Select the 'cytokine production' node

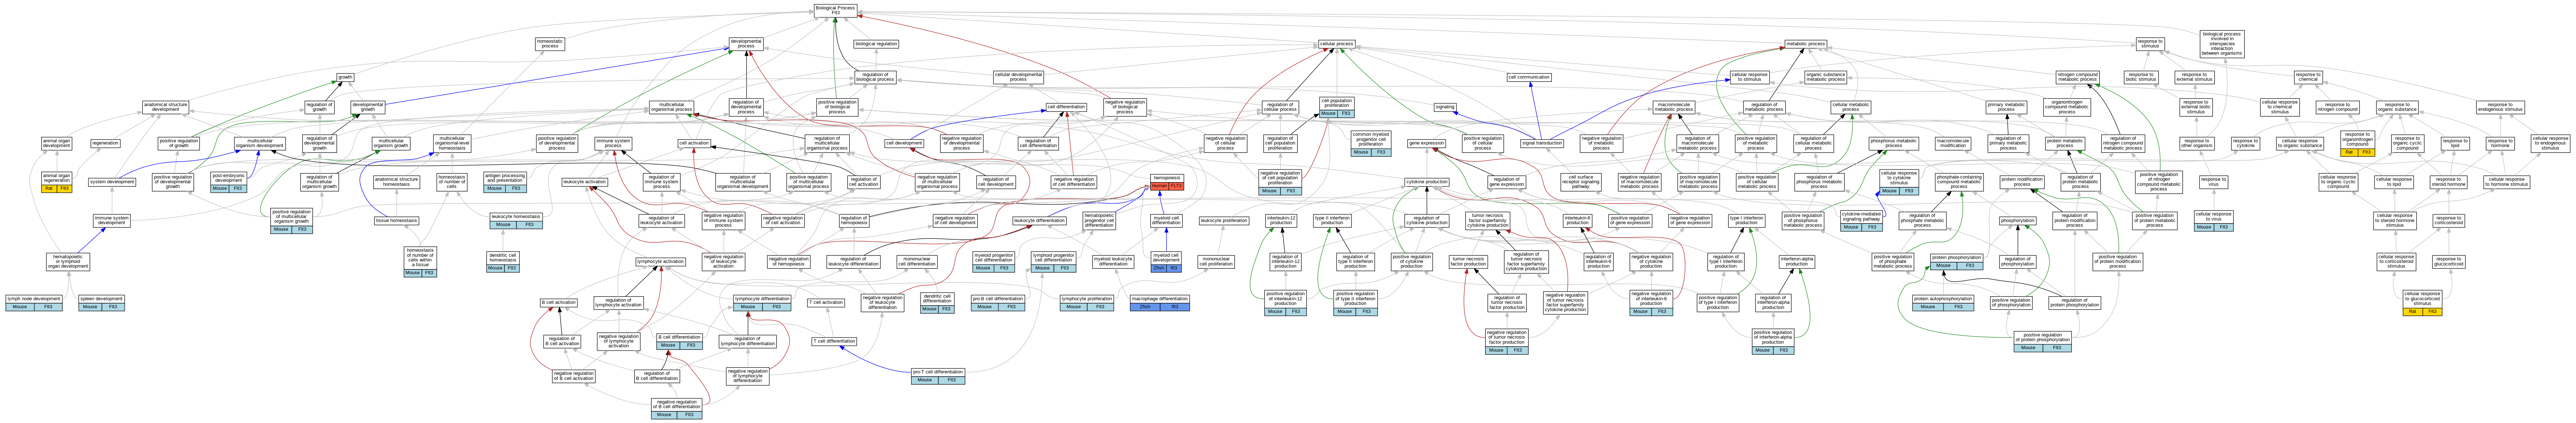pos(1427,182)
